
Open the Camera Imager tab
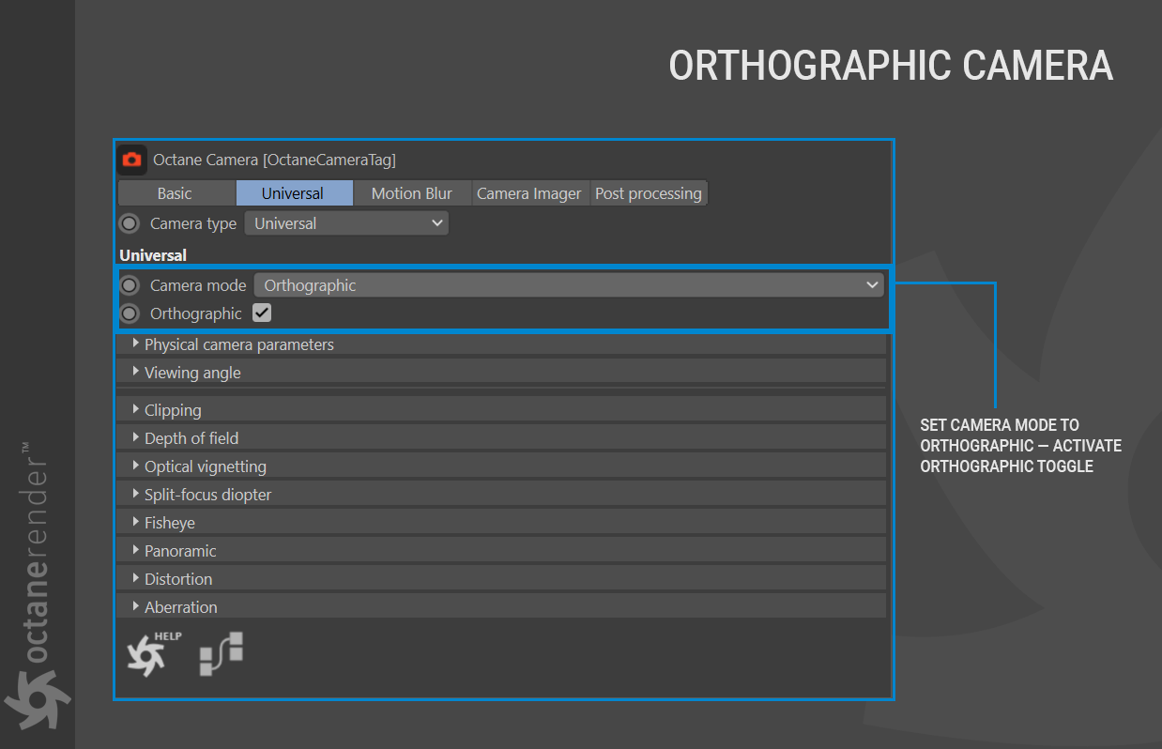(x=529, y=193)
